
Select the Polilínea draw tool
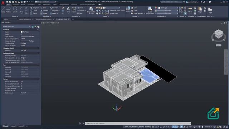click(x=9, y=10)
